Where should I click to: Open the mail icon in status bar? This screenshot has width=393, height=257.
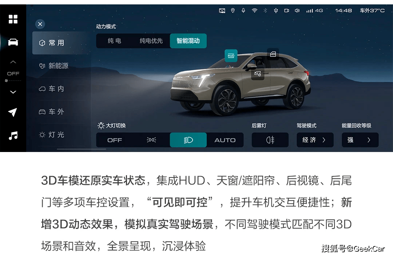point(222,11)
